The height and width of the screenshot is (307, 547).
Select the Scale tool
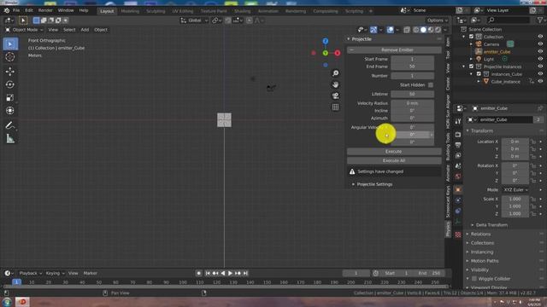pyautogui.click(x=10, y=97)
